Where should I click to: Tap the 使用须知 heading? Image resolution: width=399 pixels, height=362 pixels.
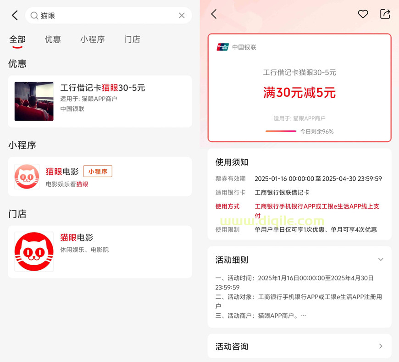232,162
